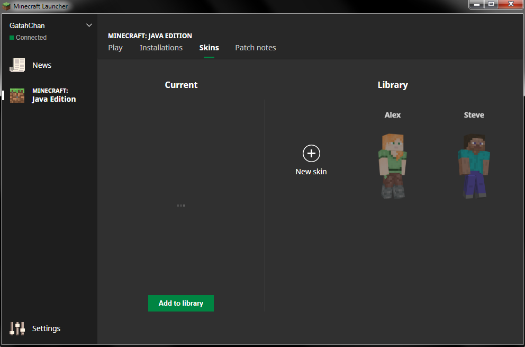
Task: Switch to the Installations tab
Action: [x=161, y=48]
